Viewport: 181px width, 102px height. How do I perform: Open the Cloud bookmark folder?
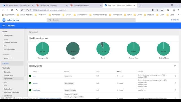coord(138,15)
